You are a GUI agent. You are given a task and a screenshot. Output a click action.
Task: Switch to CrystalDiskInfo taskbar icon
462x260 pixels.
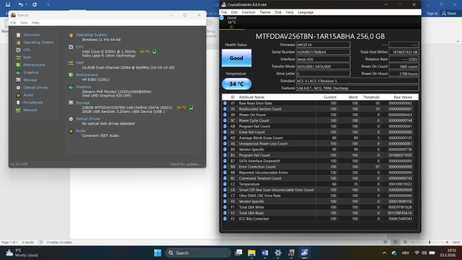304,252
